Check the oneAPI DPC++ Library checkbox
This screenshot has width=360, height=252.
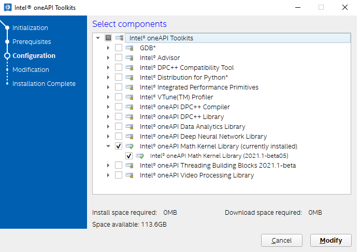[119, 117]
